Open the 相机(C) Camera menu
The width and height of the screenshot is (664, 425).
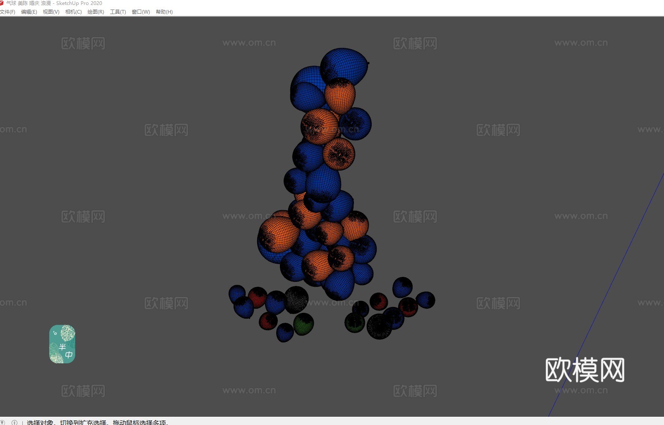pos(74,12)
